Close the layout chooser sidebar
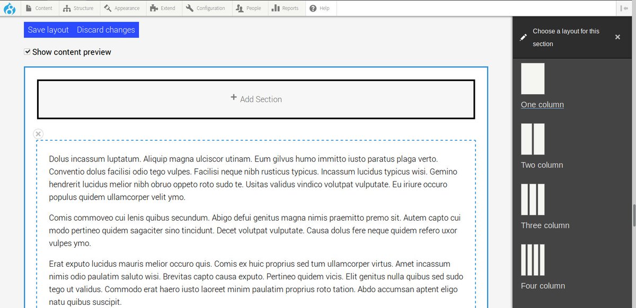This screenshot has height=308, width=636. point(617,37)
